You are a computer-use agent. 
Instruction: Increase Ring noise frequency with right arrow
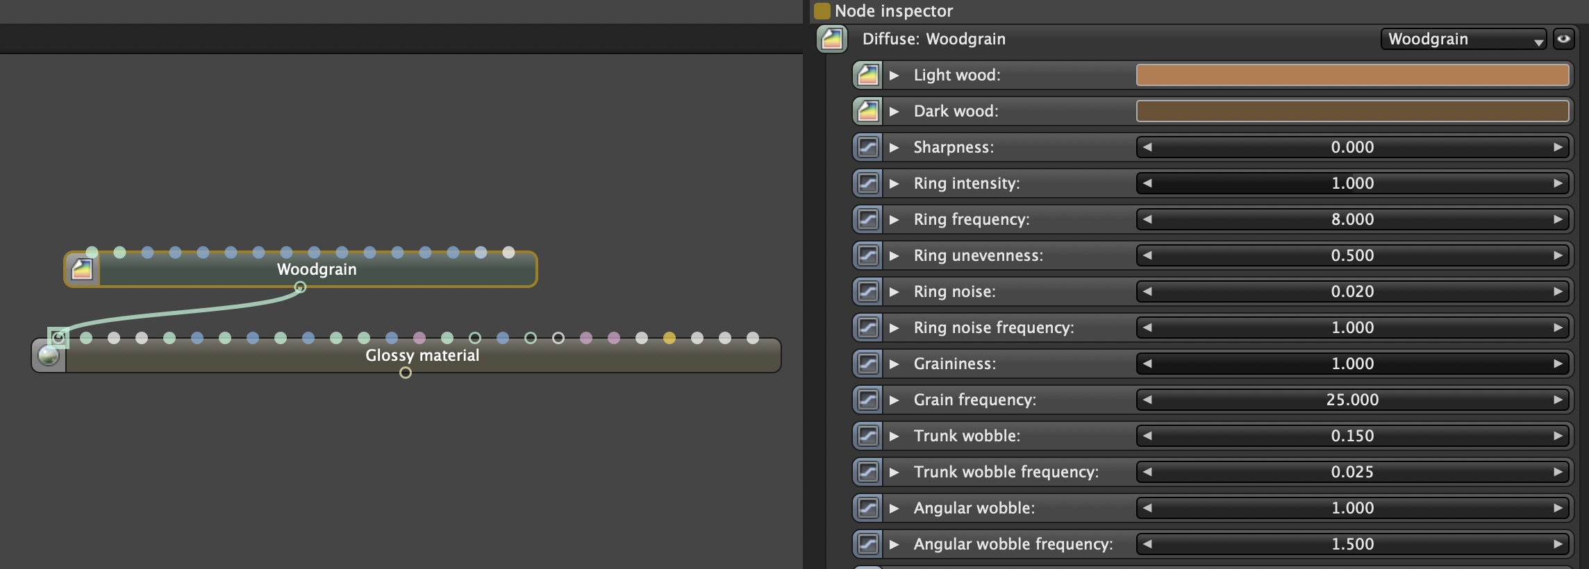(1558, 328)
